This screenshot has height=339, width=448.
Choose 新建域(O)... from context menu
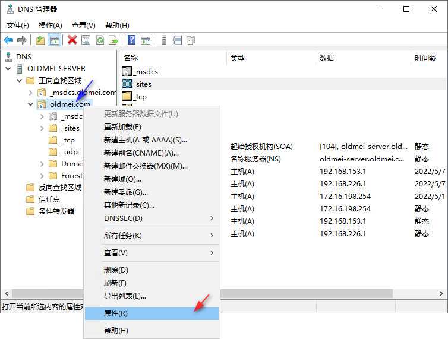click(152, 179)
